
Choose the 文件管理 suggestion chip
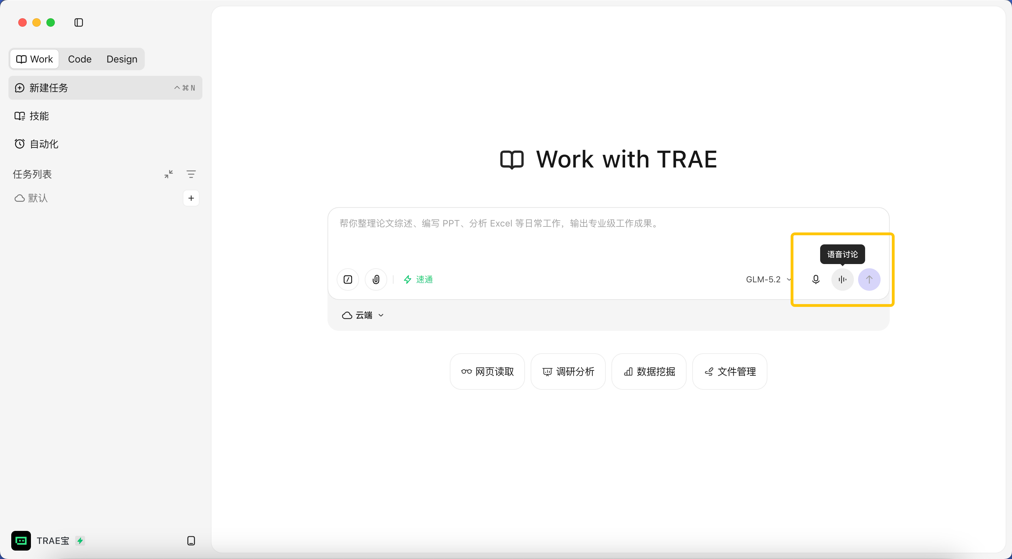pos(729,371)
